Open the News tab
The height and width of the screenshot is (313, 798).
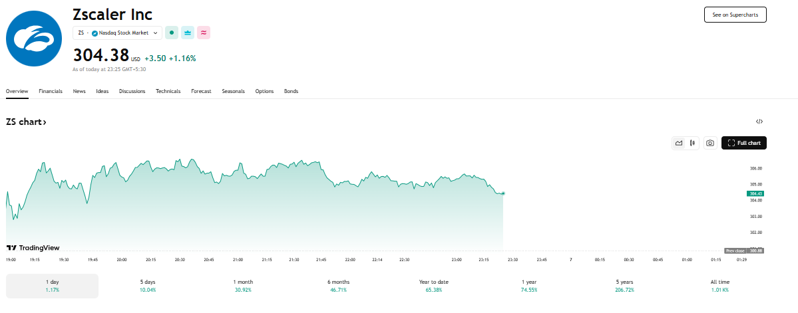[x=79, y=92]
